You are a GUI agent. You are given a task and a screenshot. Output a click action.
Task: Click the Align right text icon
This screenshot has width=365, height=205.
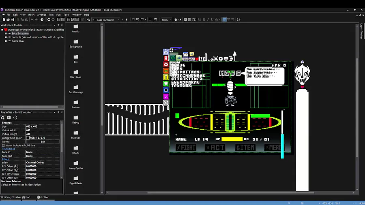(233, 20)
